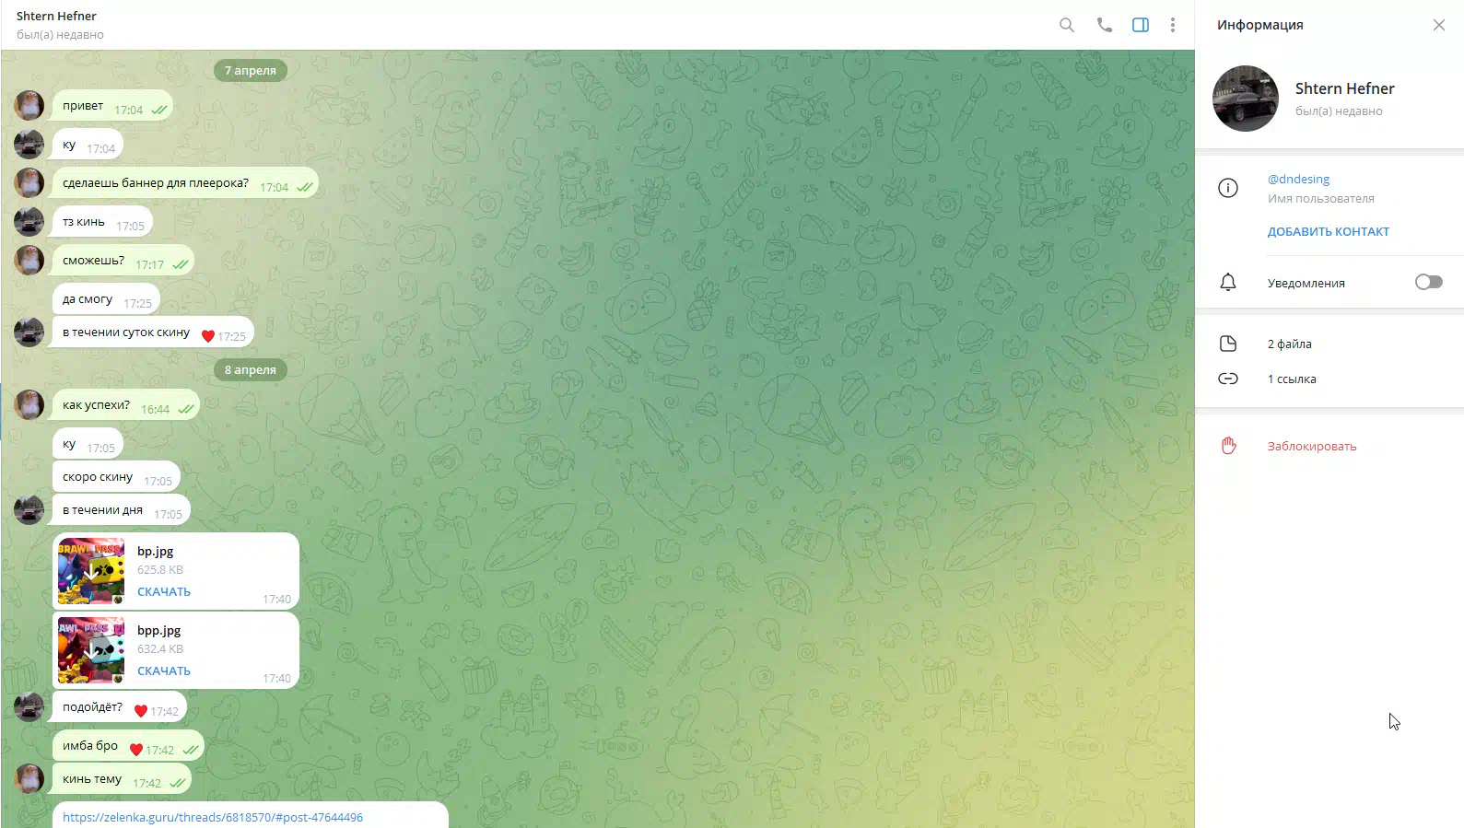Click the heart reaction on 'в течении суток скину'
The image size is (1464, 828).
(207, 336)
